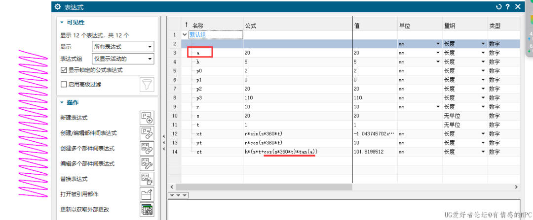Click the reset icon in title bar

coord(498,7)
